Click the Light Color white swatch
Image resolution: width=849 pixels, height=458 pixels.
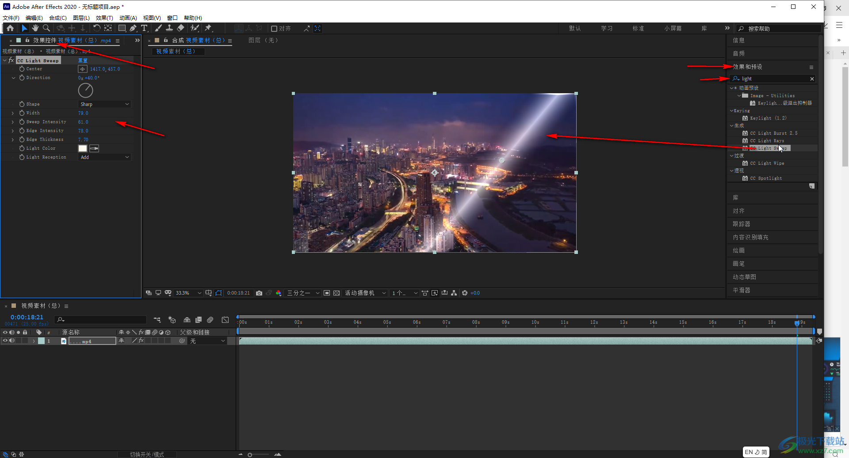click(x=83, y=148)
